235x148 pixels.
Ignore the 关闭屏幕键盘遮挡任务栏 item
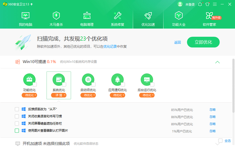[213, 124]
